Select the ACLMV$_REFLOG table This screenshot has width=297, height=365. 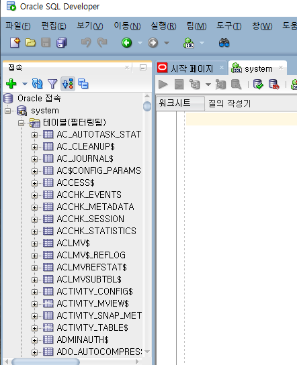pos(91,255)
